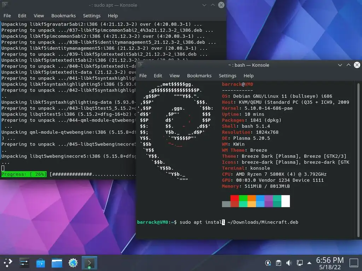
Task: Open Settings menu in bash Konsole
Action: click(x=227, y=76)
